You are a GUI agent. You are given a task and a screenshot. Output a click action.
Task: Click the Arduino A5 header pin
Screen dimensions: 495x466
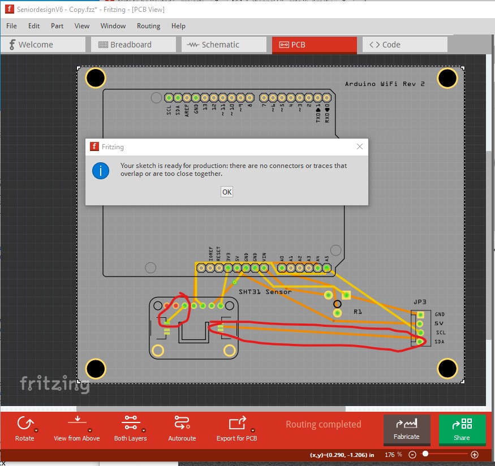pos(327,268)
